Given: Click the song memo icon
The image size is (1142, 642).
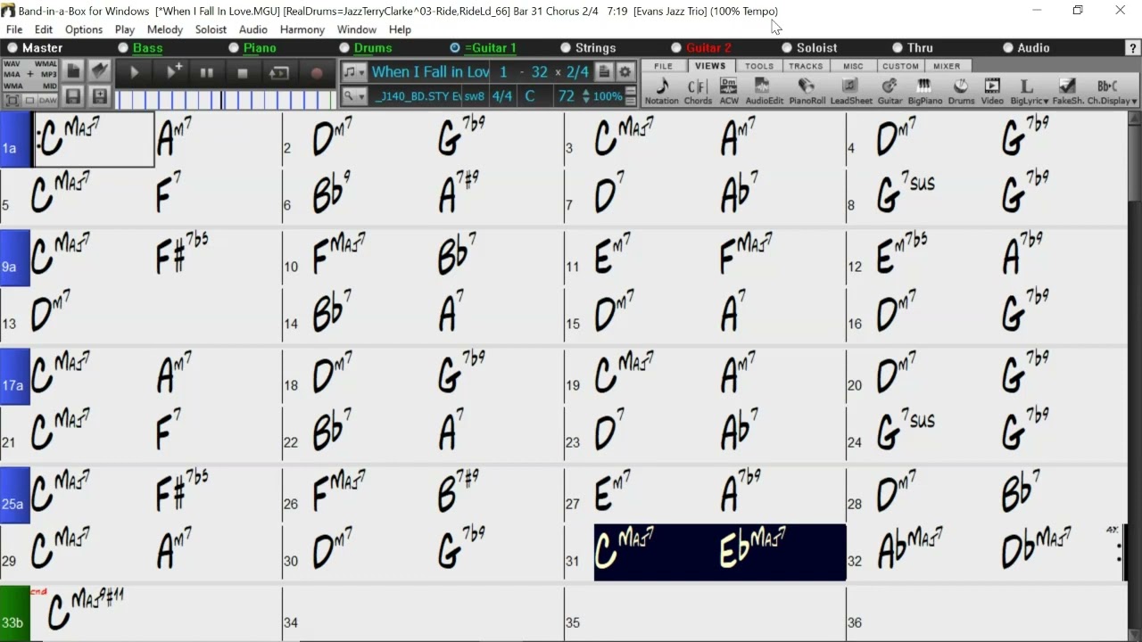Looking at the screenshot, I should (x=604, y=72).
